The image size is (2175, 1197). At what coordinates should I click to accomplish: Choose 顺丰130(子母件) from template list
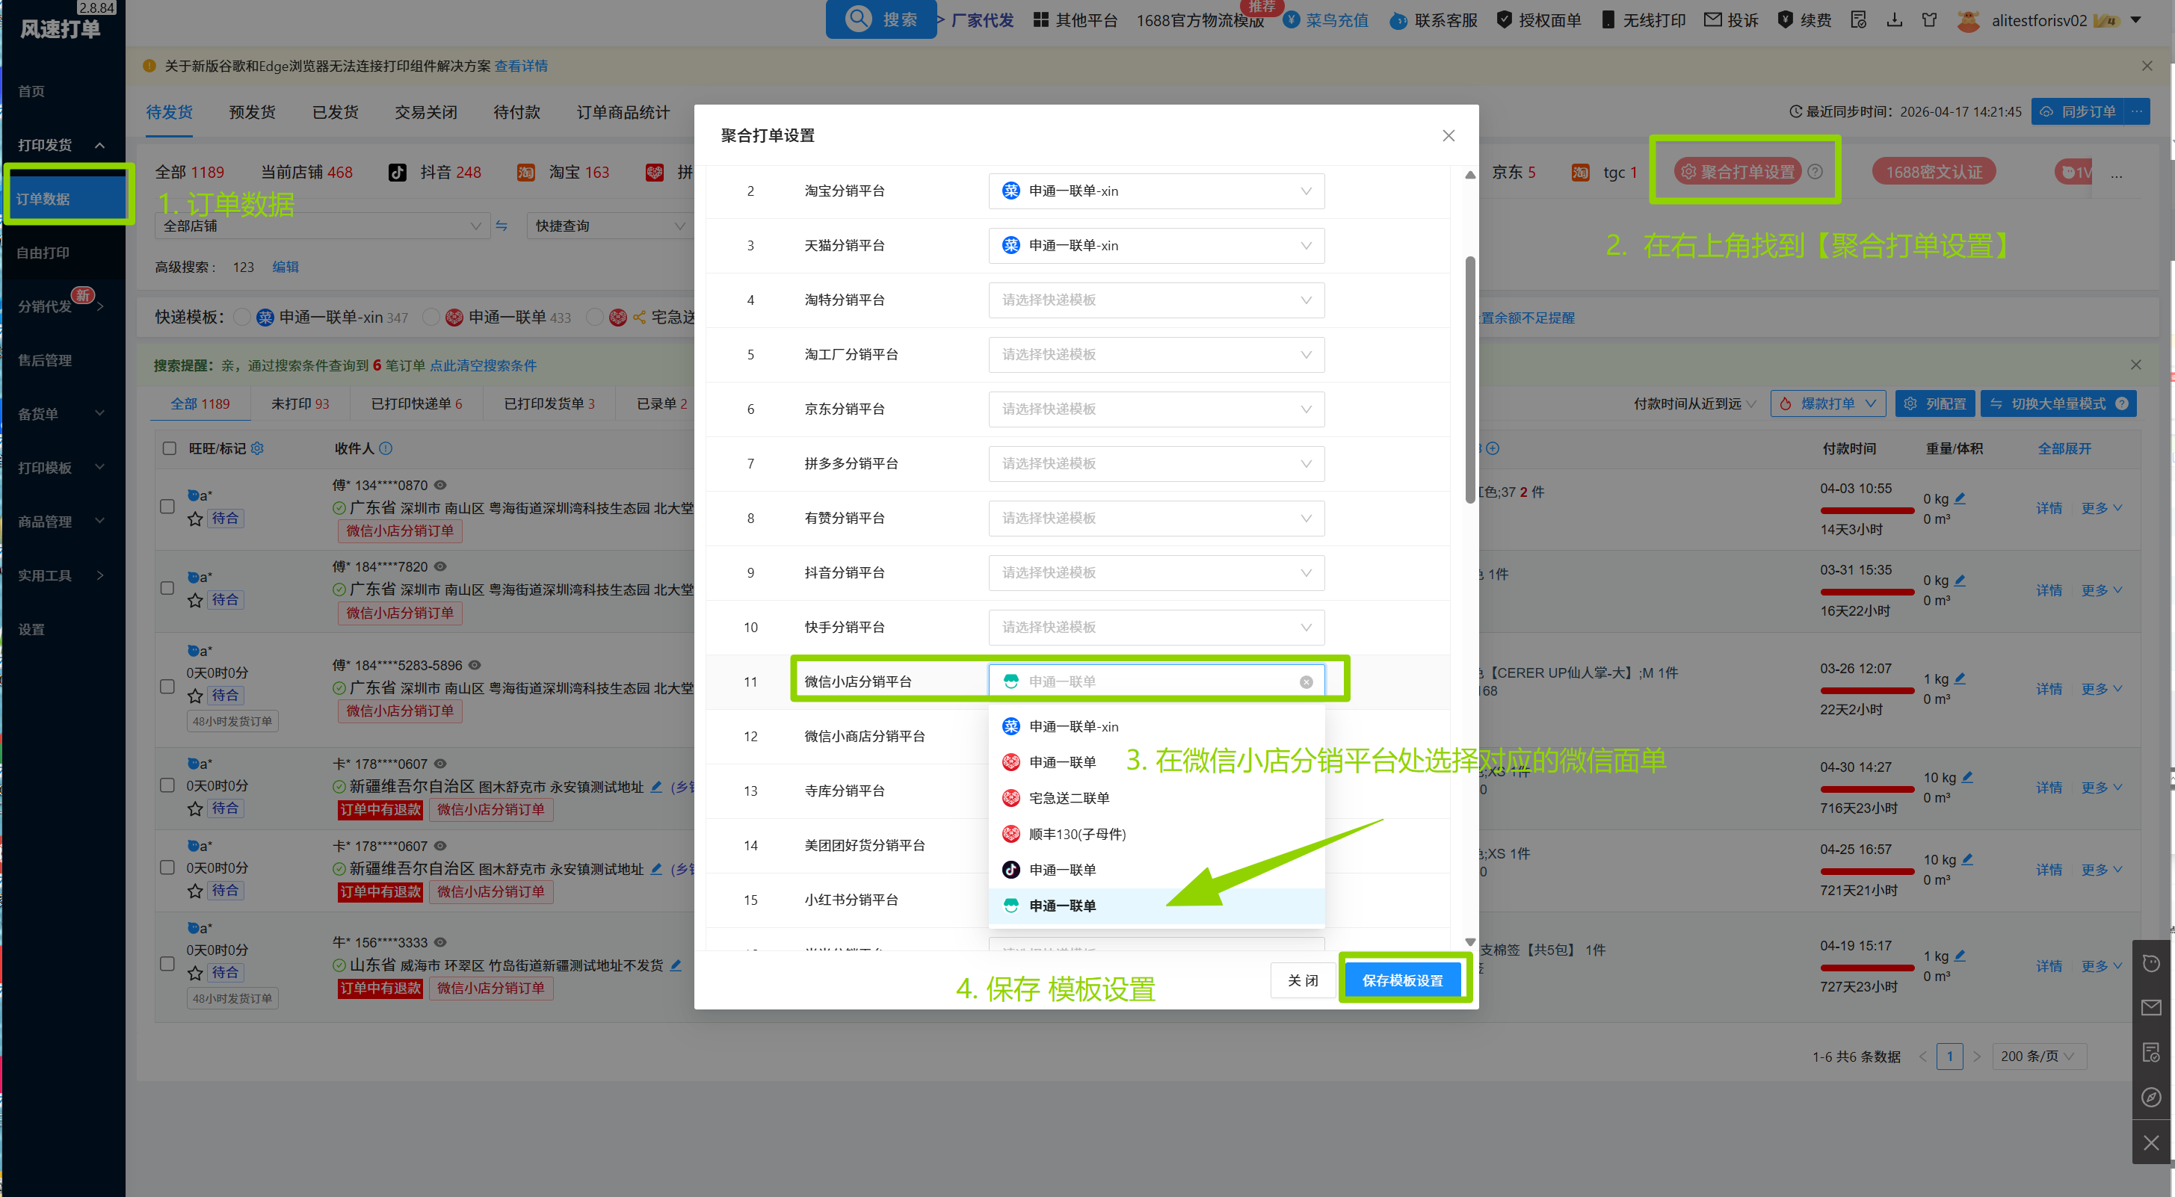pyautogui.click(x=1156, y=834)
